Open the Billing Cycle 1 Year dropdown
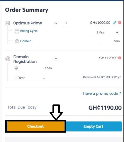The image size is (124, 142). [x=107, y=33]
